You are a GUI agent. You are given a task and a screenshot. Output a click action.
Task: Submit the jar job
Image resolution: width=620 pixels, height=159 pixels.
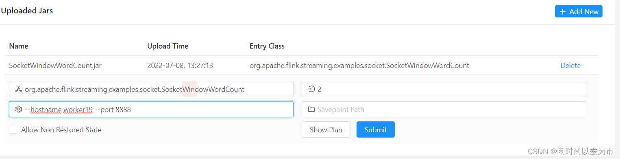376,129
